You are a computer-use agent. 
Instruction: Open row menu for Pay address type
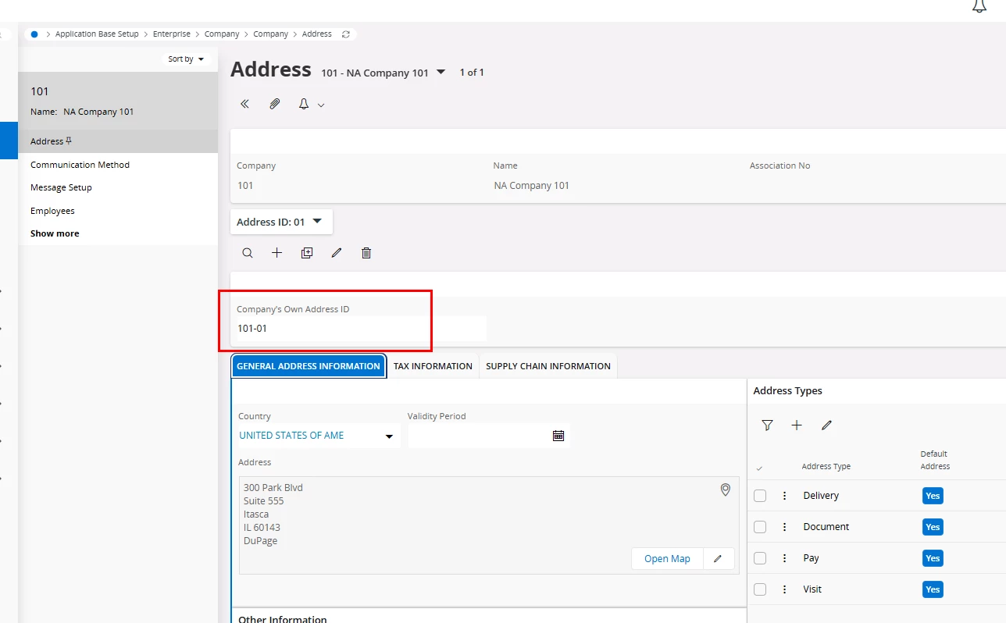[785, 558]
